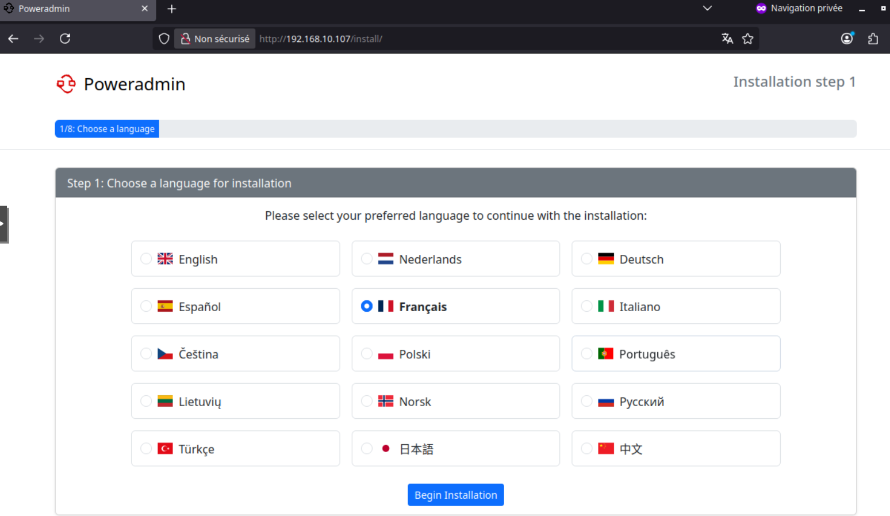
Task: Pick the Italiano language option
Action: tap(586, 307)
